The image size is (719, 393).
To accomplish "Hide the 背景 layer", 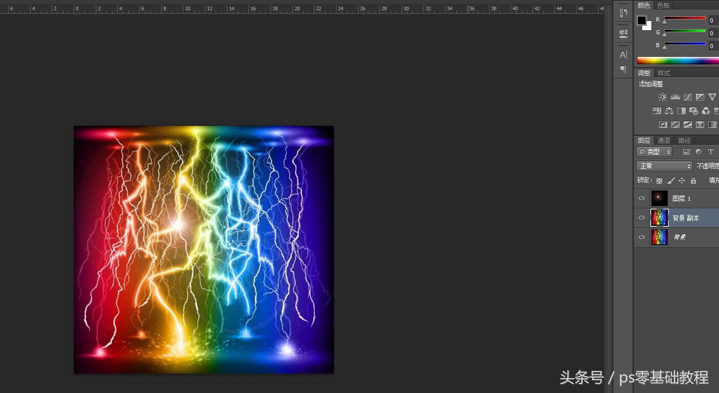I will click(642, 237).
